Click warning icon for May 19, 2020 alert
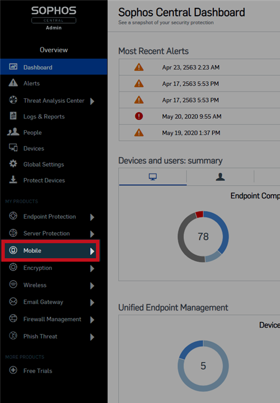 (139, 132)
